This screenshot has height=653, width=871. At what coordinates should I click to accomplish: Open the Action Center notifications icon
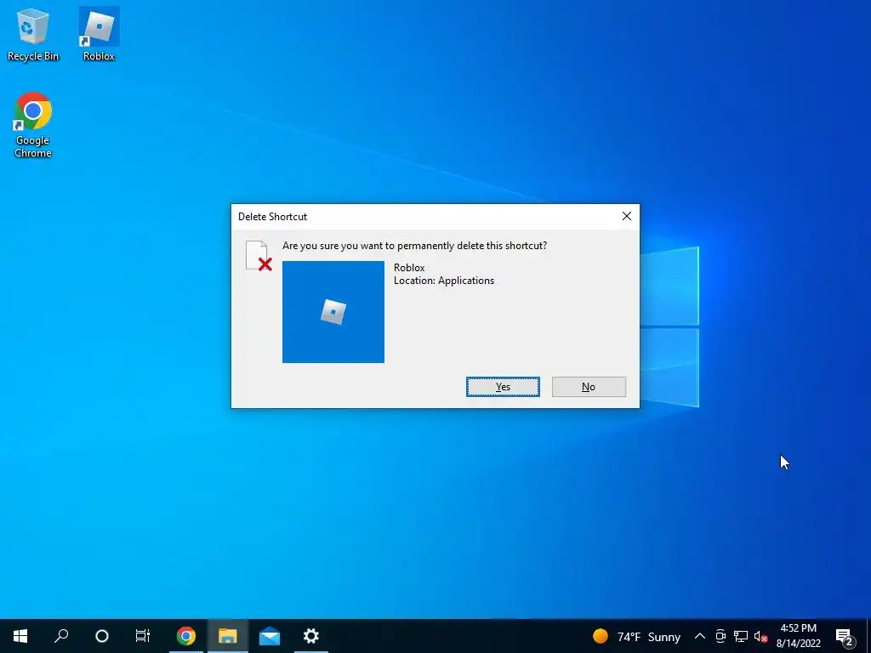coord(844,636)
